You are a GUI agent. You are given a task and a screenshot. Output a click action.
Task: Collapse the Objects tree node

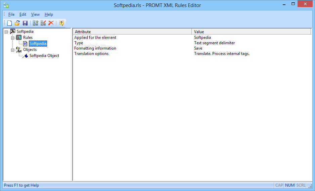click(x=12, y=50)
